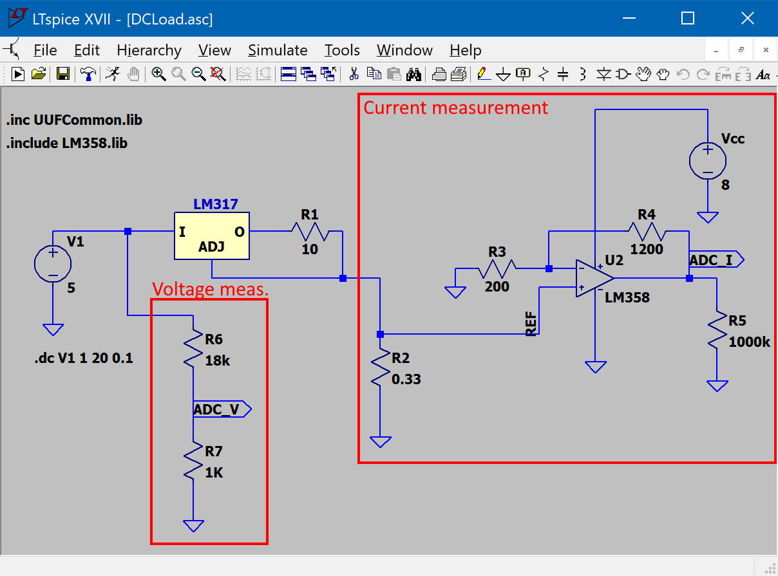Select the inductor tool in toolbar

[x=583, y=74]
